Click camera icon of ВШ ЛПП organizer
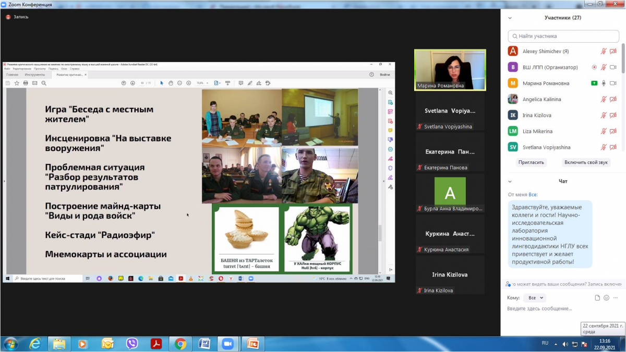 click(x=613, y=67)
